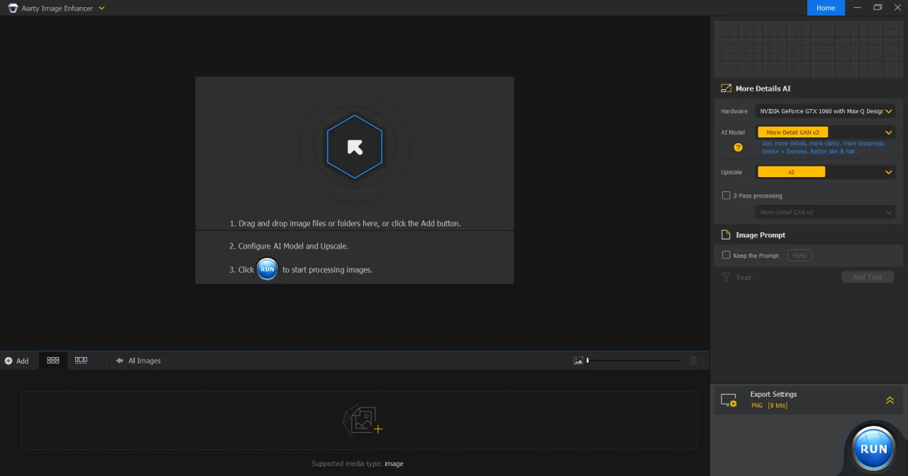Restore down the Aiarty window

point(877,8)
